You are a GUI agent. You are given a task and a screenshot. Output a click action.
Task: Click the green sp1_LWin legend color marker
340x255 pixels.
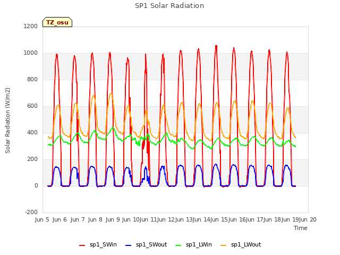coord(178,245)
